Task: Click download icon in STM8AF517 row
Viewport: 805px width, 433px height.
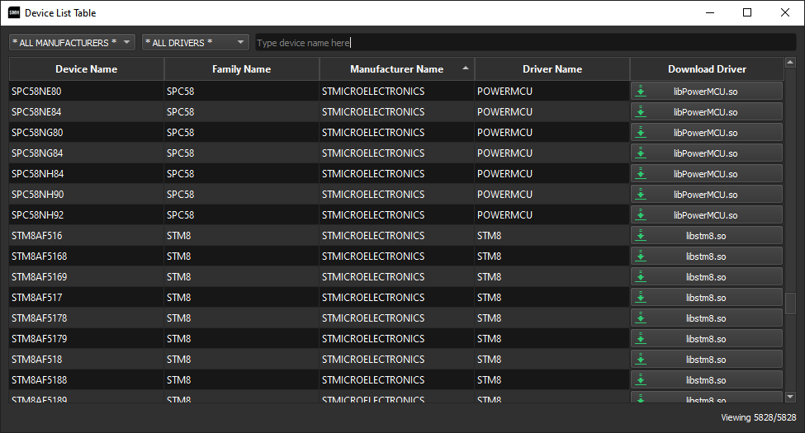Action: [x=641, y=298]
